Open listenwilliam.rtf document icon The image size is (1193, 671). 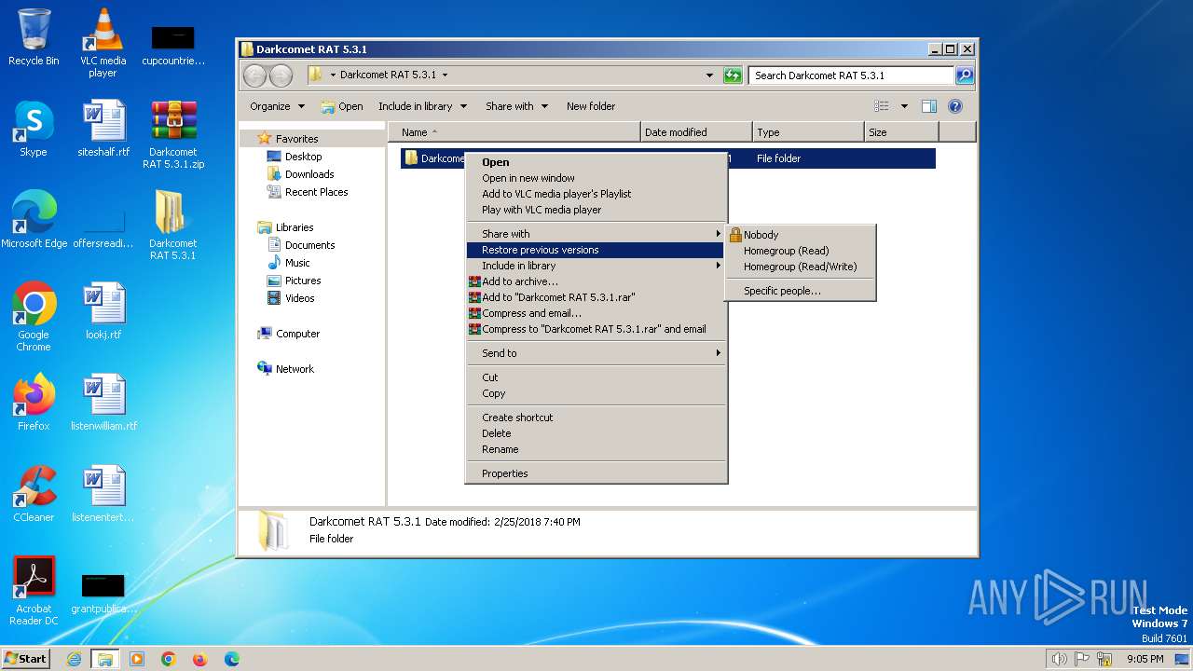pos(103,403)
